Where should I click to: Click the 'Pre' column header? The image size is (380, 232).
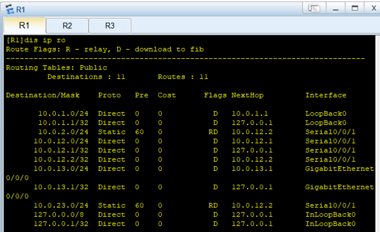tap(141, 95)
